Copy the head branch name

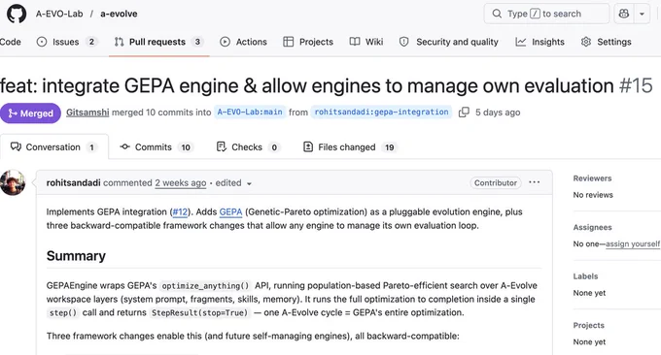pyautogui.click(x=464, y=113)
